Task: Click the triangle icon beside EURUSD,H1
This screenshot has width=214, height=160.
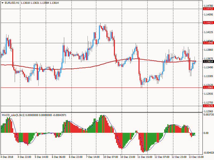Action: pyautogui.click(x=2, y=3)
